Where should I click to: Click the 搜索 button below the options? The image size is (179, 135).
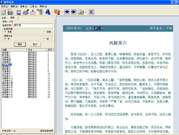[x=20, y=44]
